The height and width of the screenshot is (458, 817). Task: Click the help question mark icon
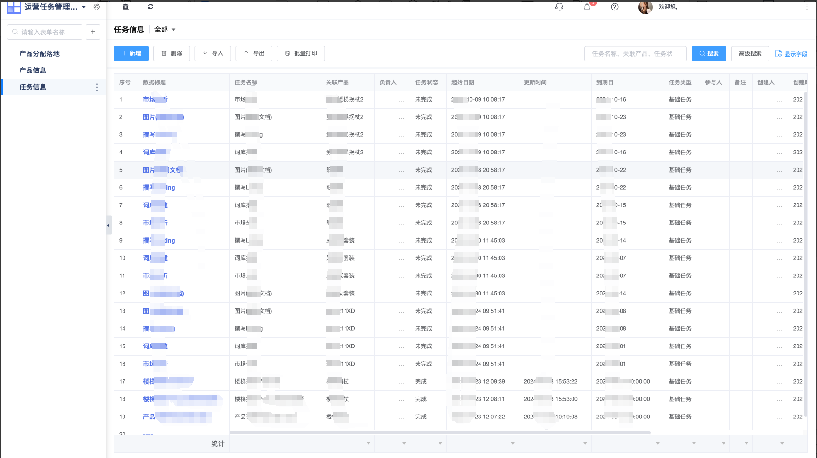pos(614,7)
